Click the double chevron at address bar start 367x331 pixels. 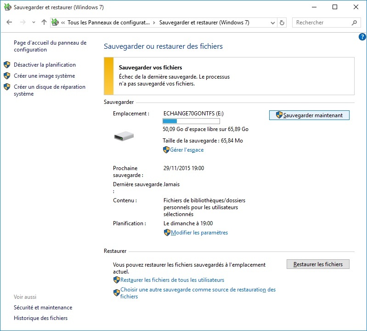63,23
